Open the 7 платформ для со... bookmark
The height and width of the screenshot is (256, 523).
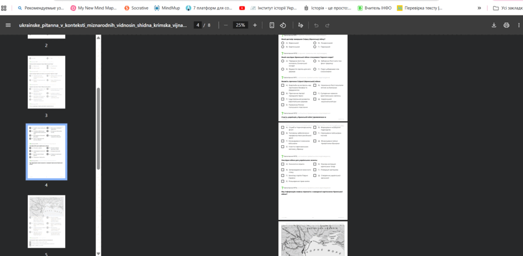(x=209, y=8)
